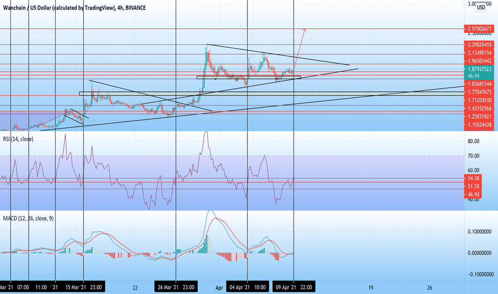
Task: Click the Apr month label on time axis
Action: [219, 288]
